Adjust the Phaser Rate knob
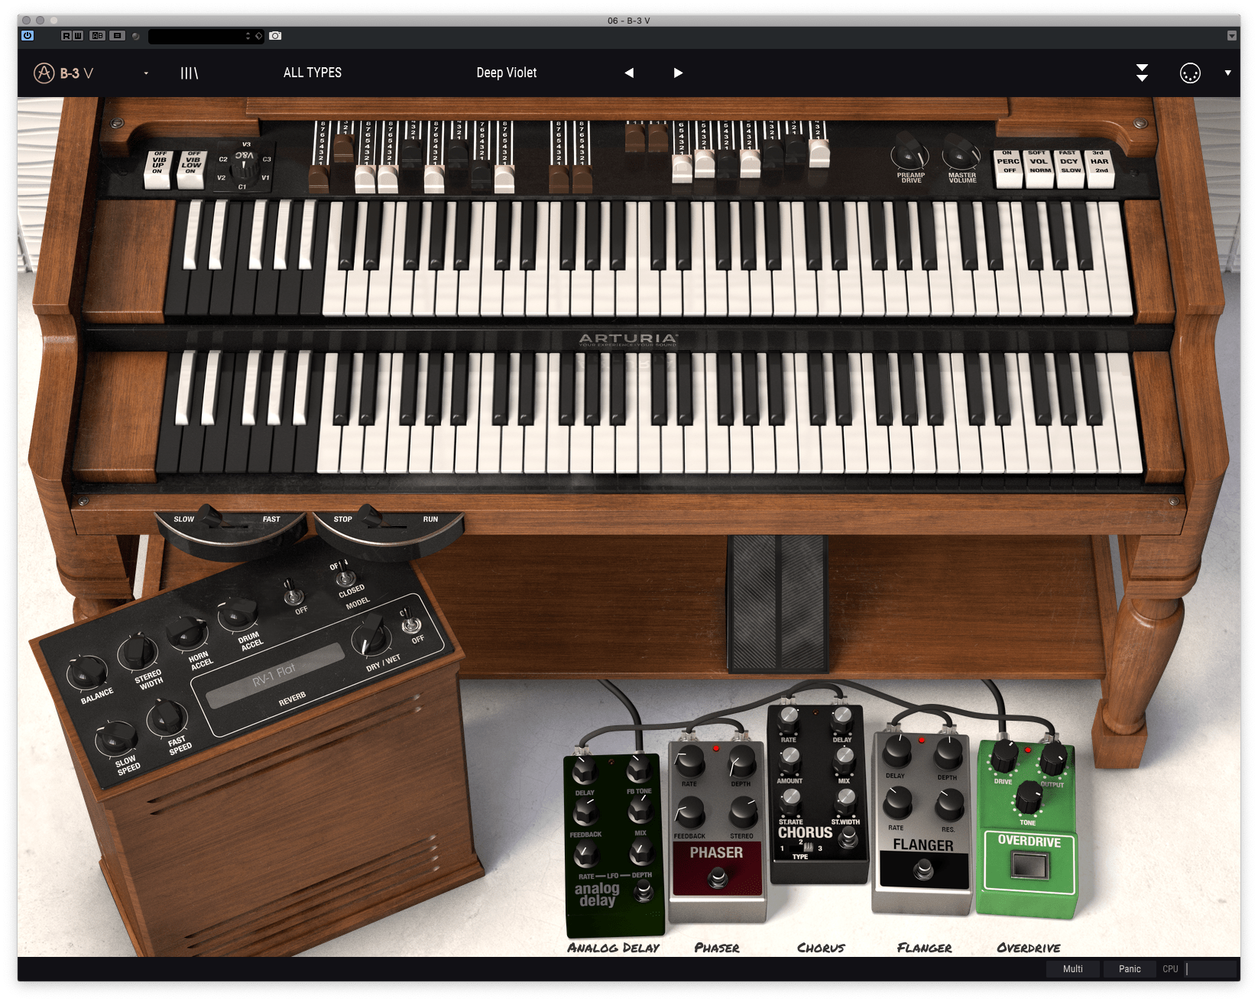 (689, 761)
